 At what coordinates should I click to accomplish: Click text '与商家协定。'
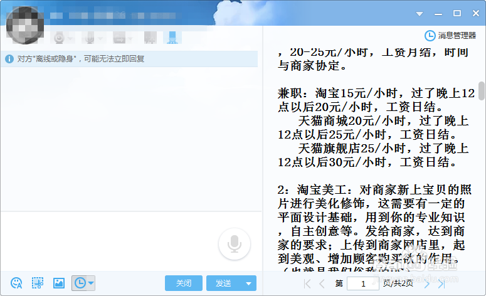pos(312,66)
